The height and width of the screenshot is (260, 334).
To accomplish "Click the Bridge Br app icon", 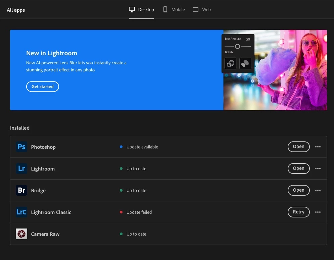I will [x=21, y=190].
